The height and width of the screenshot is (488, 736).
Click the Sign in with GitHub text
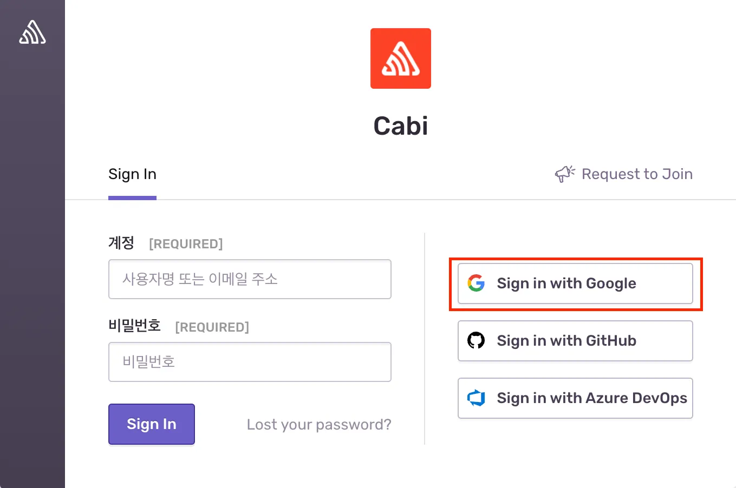[x=566, y=341]
